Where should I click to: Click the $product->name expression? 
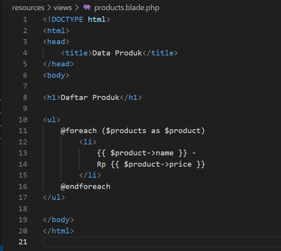point(142,153)
